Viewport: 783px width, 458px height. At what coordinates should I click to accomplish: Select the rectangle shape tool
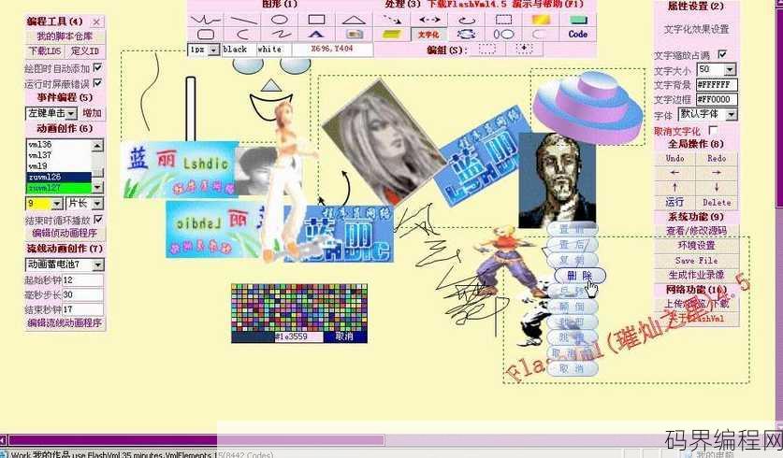point(316,20)
